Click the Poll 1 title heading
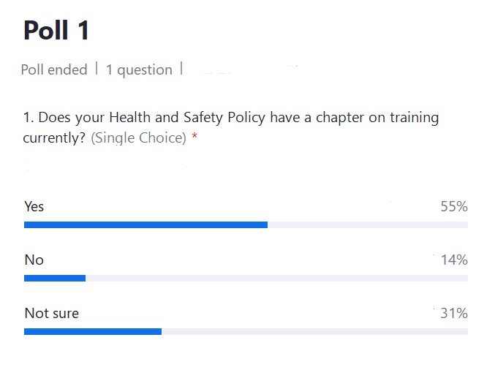The width and height of the screenshot is (495, 389). click(56, 30)
